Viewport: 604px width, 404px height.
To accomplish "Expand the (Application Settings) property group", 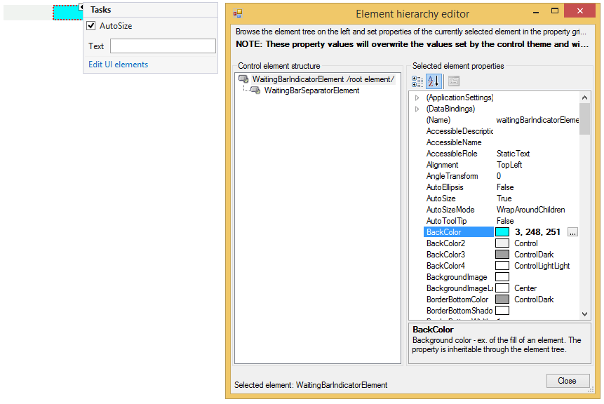I will (417, 97).
